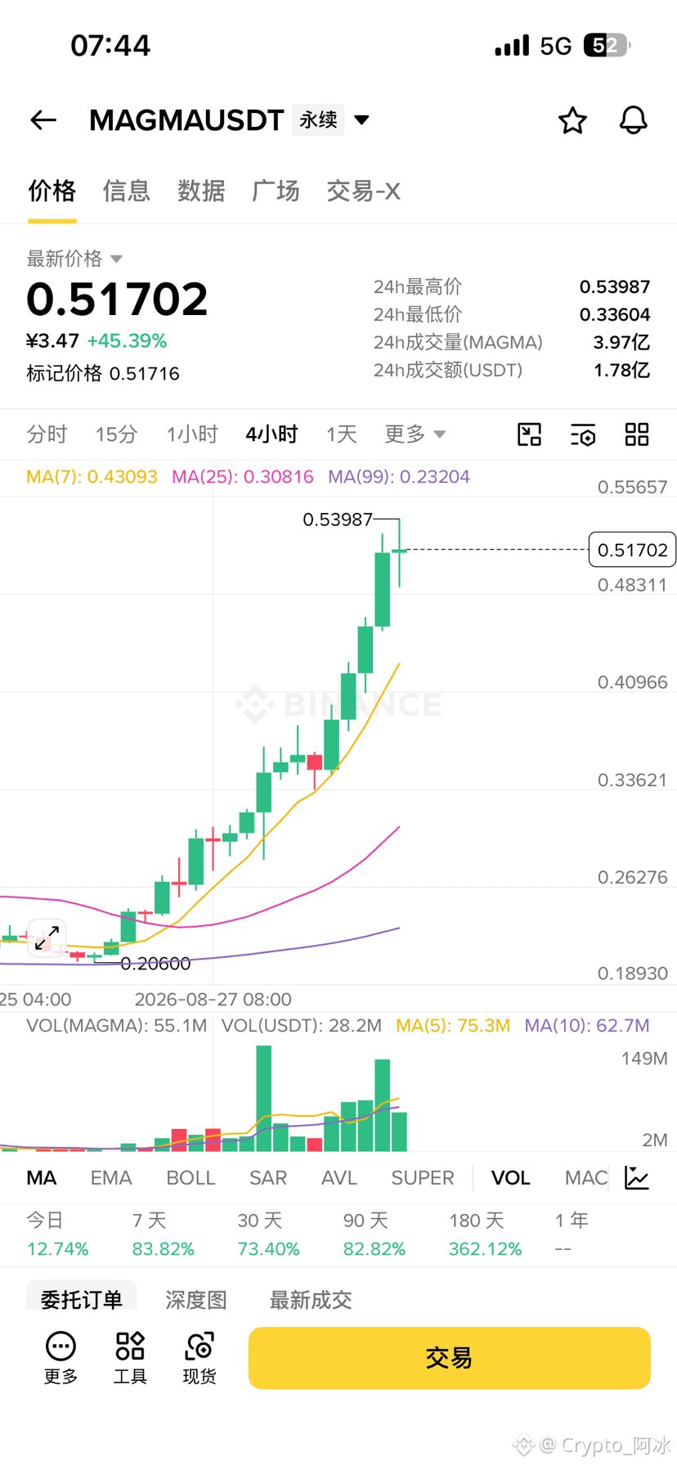Switch to the 深度图 tab
This screenshot has width=677, height=1466.
click(x=196, y=1300)
